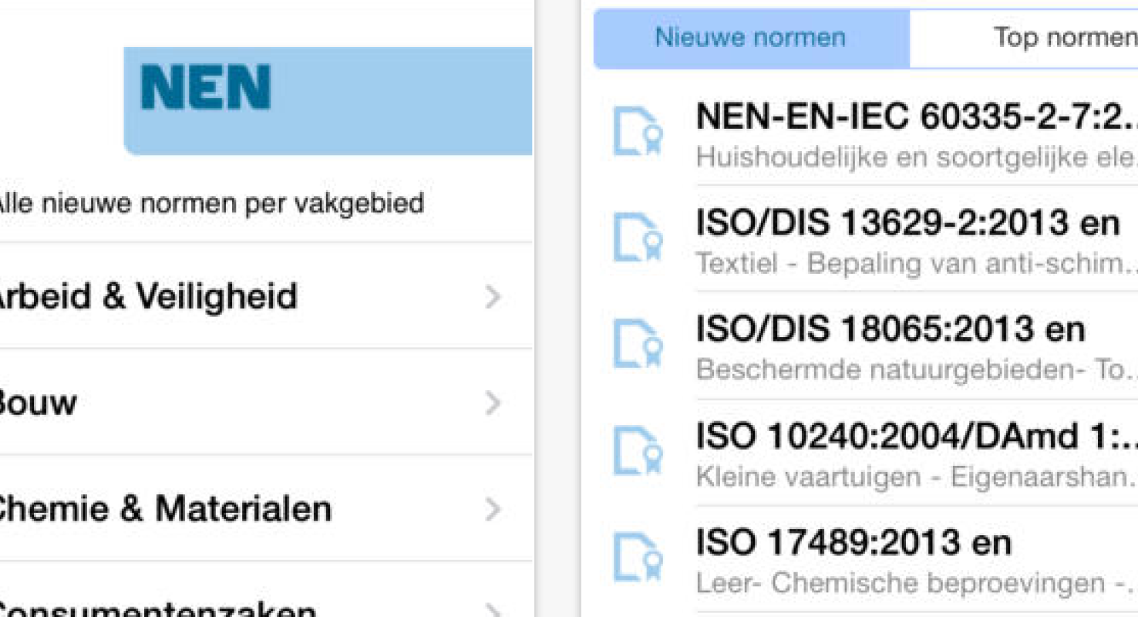Switch to the Nieuwe normen tab
Viewport: 1138px width, 617px height.
pyautogui.click(x=751, y=39)
